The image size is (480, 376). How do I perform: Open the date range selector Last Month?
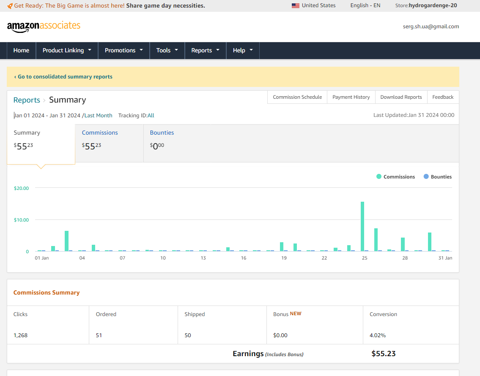point(98,116)
